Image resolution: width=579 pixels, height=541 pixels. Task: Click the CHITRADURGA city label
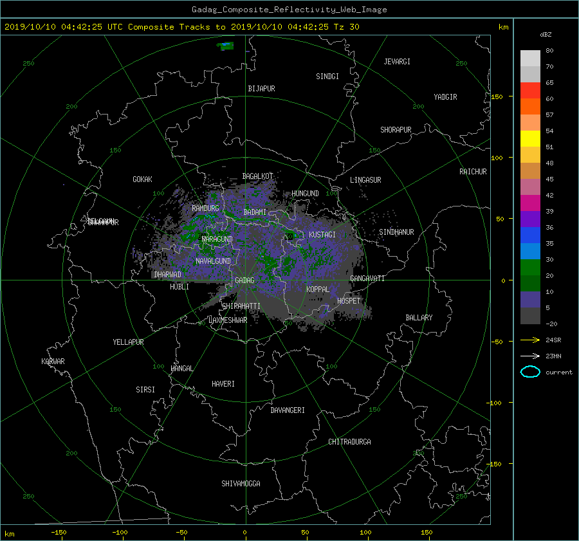tap(349, 442)
